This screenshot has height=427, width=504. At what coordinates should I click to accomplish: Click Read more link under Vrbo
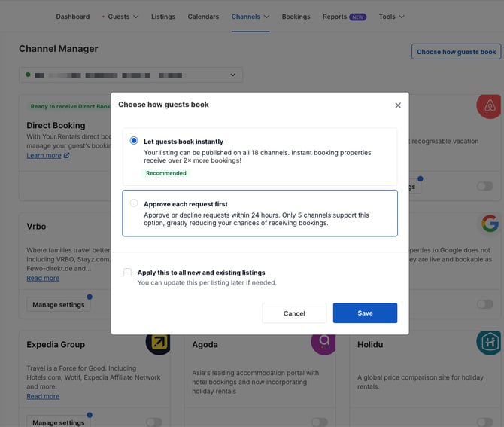click(43, 278)
